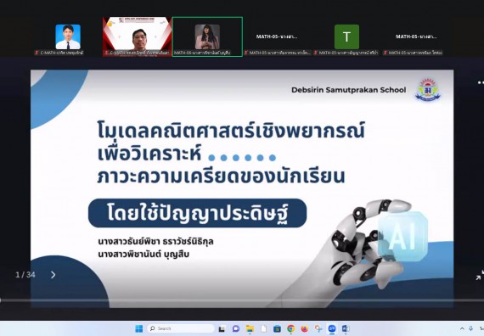The image size is (484, 336).
Task: Click the author name 'นางสาวพิชานันต์ บุญสืบ'
Action: (144, 255)
